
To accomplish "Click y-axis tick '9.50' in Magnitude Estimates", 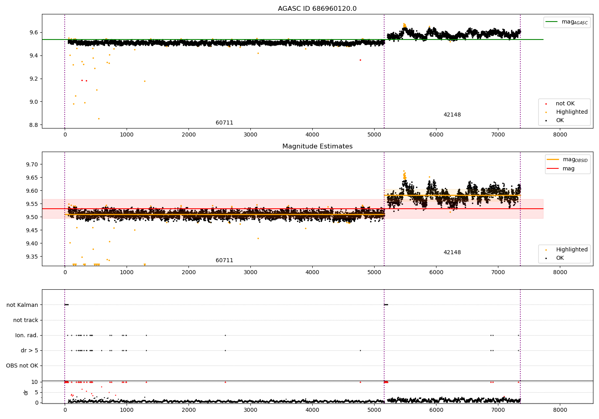I will point(32,217).
